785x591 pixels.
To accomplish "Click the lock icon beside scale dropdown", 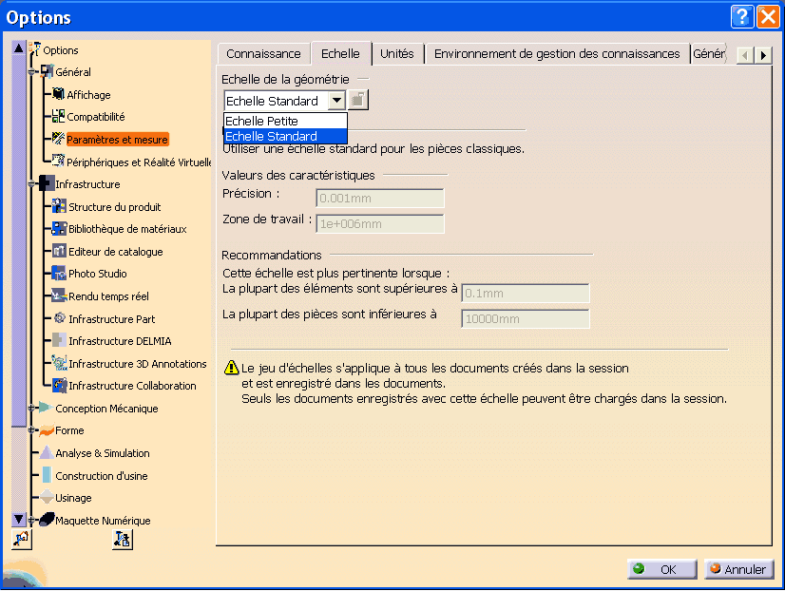I will coord(357,100).
